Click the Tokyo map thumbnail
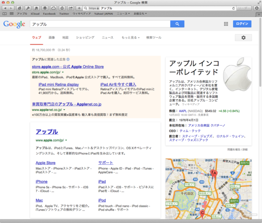Viewport: 262px width, 223px height. pos(209,189)
